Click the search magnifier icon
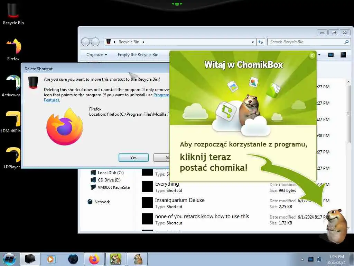This screenshot has width=354, height=266. click(x=346, y=42)
